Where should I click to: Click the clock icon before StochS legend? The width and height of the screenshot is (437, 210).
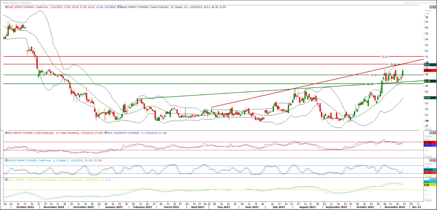tap(6, 160)
